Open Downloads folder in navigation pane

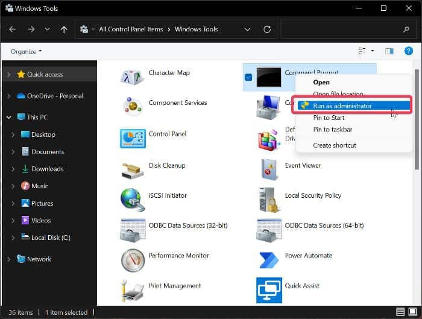pyautogui.click(x=47, y=169)
